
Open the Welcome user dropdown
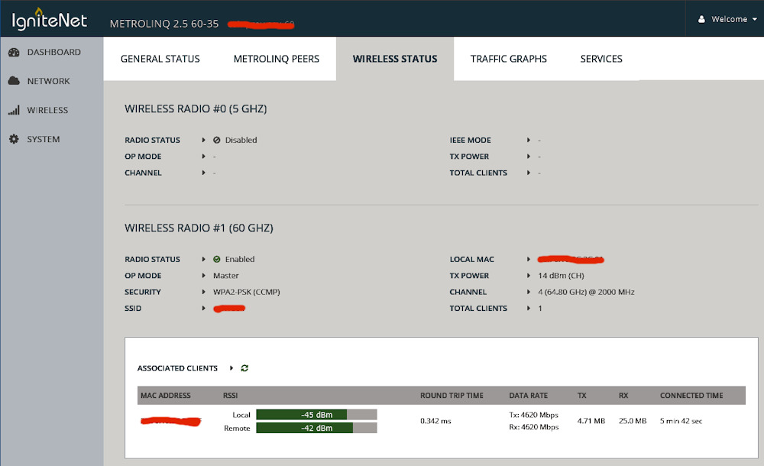pyautogui.click(x=728, y=19)
